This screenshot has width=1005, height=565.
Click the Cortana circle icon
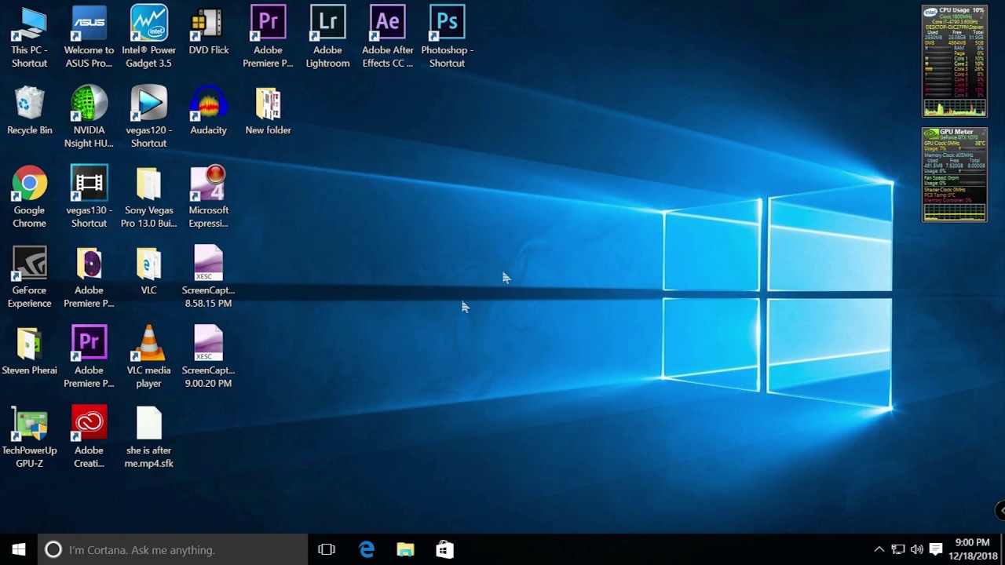click(x=53, y=549)
